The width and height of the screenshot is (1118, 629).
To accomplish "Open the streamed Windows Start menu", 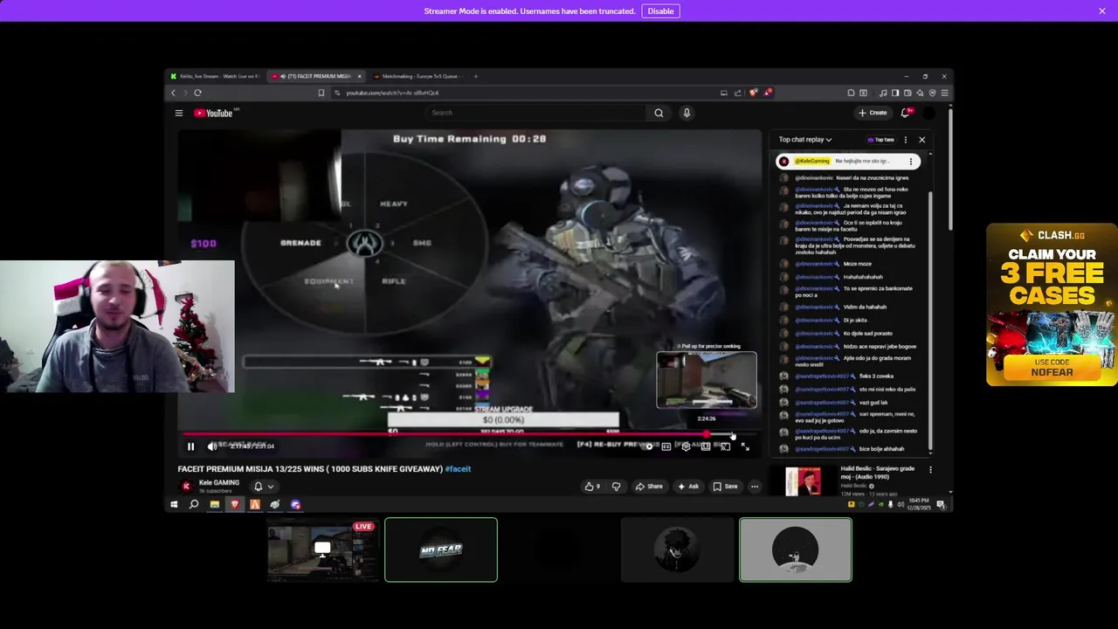I will point(174,504).
